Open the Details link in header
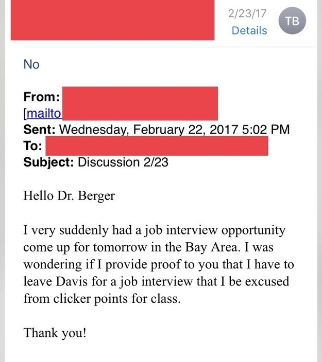322x362 pixels. tap(249, 31)
